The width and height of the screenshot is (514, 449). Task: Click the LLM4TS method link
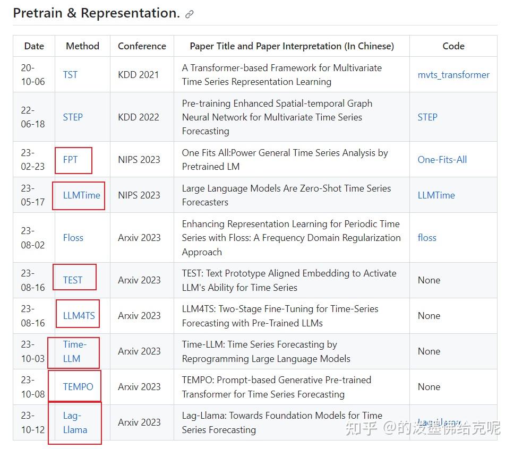click(78, 315)
